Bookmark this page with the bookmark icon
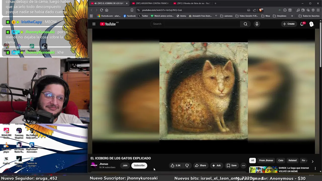The width and height of the screenshot is (322, 181). [x=132, y=10]
